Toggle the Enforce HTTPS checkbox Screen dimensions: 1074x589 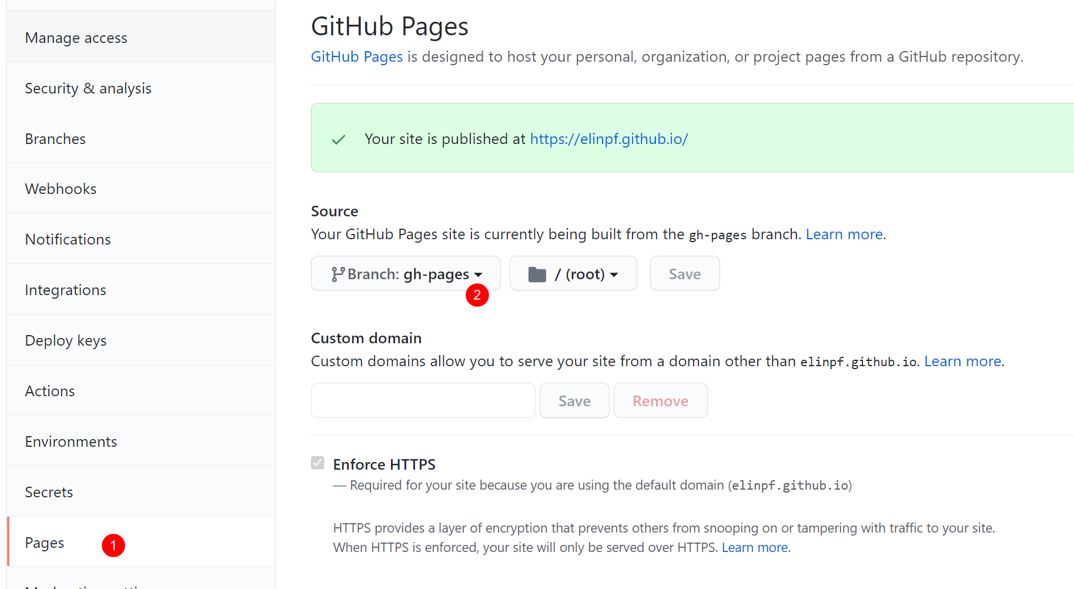click(x=317, y=463)
